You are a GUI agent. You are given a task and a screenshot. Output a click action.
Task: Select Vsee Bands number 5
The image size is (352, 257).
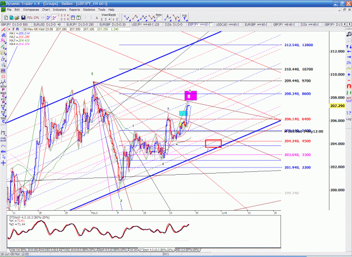[x=113, y=19]
